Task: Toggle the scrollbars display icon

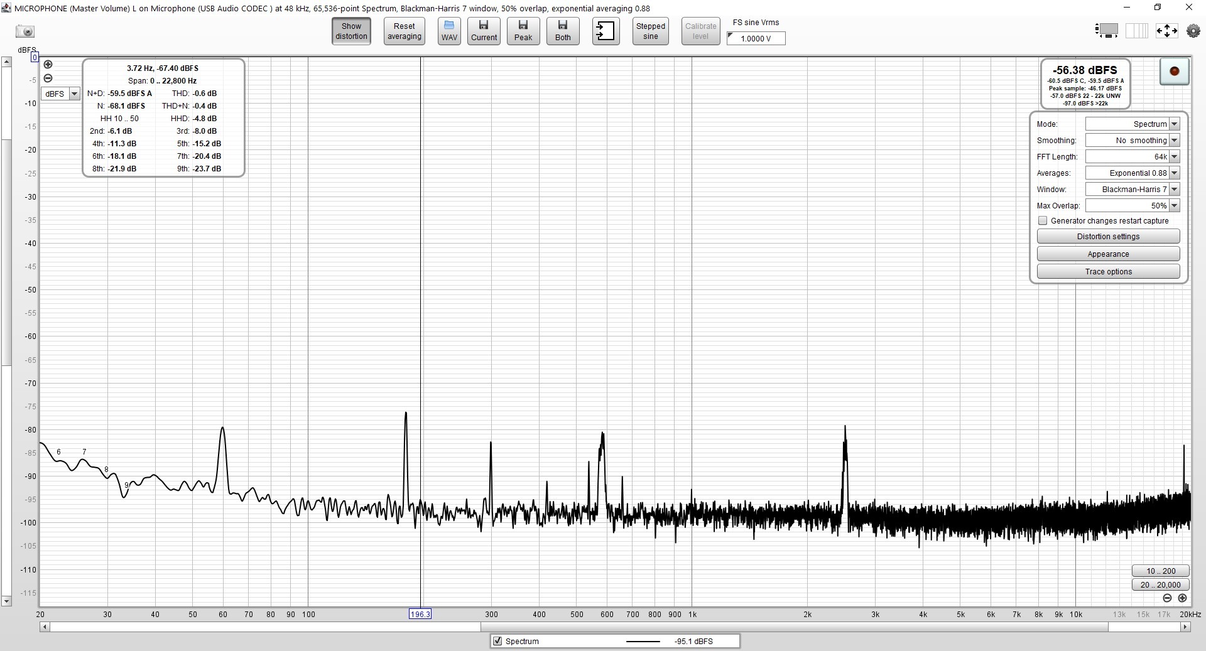Action: [x=1106, y=31]
